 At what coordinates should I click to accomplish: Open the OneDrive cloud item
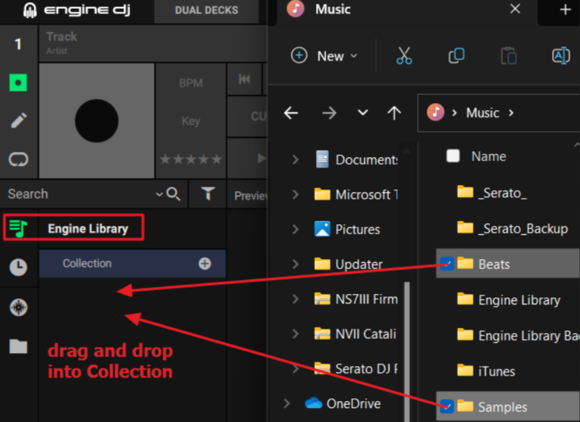pos(342,403)
